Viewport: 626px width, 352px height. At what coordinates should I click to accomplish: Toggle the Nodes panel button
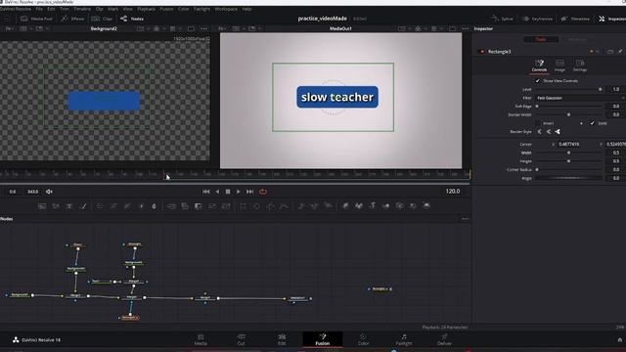point(132,19)
